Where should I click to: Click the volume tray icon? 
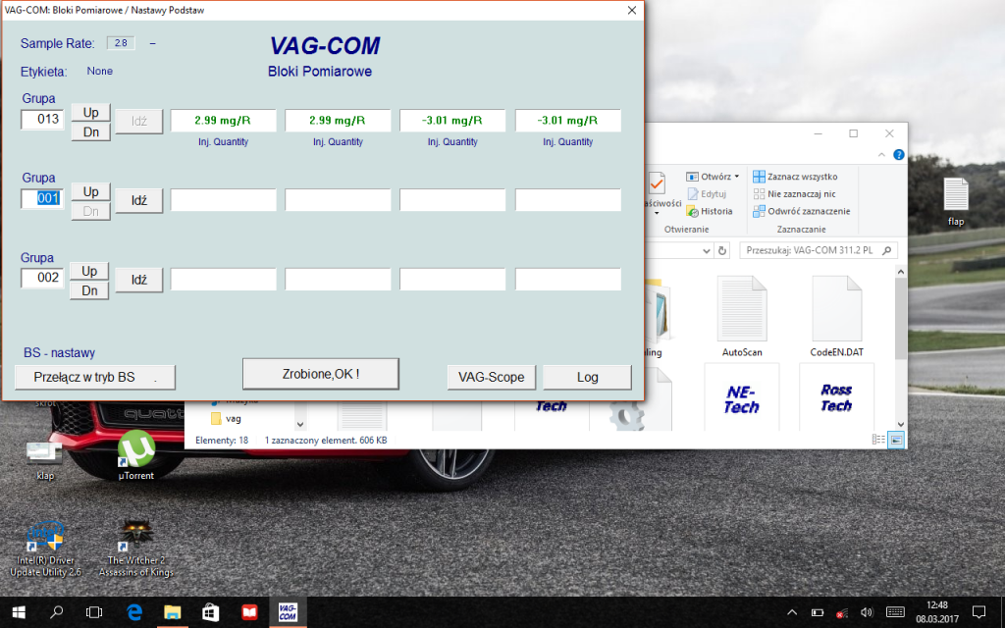tap(867, 612)
